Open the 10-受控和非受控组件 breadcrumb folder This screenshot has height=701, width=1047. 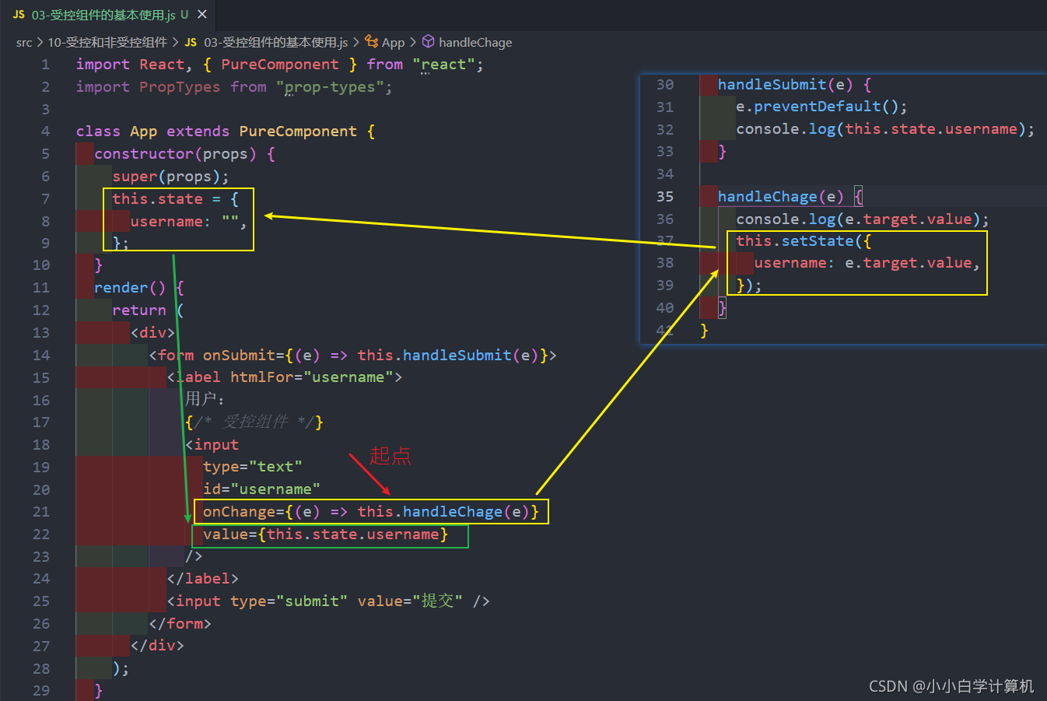(x=107, y=42)
